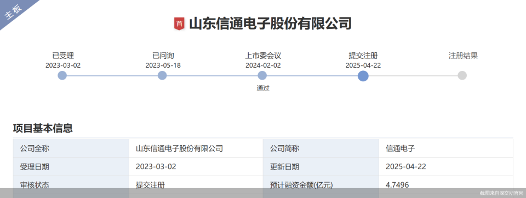526x198 pixels.
Task: Click the 预计融资金额(亿元) label cell
Action: tap(321, 185)
